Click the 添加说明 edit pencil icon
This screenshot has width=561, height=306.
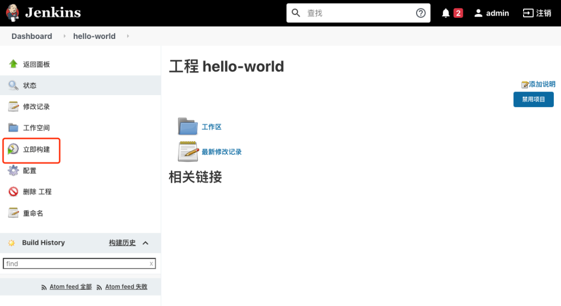(x=525, y=85)
